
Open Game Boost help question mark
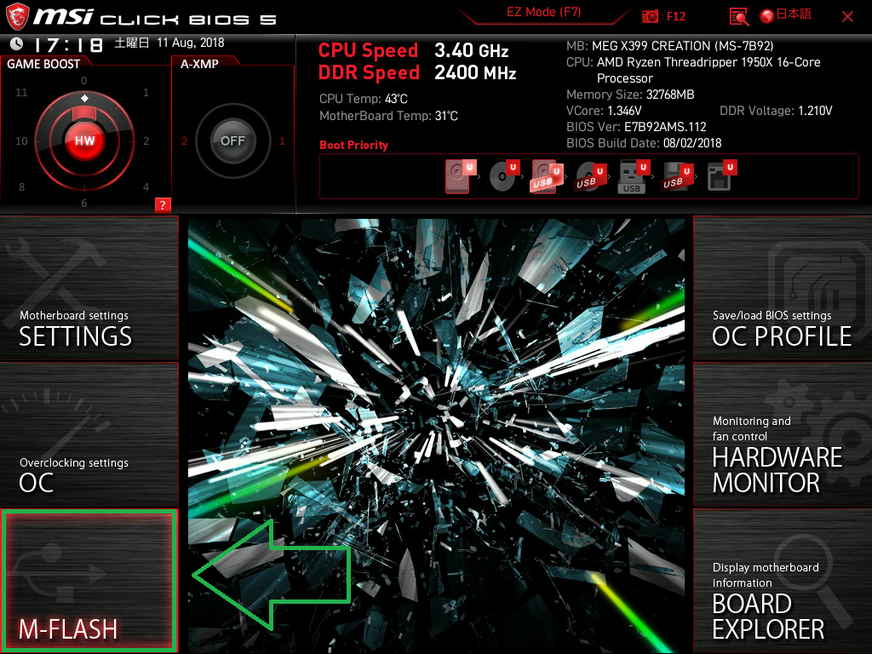point(163,204)
